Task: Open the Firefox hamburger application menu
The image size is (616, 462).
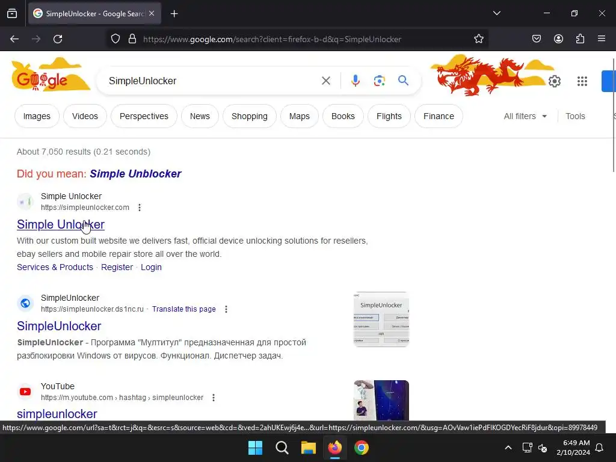Action: pos(602,39)
